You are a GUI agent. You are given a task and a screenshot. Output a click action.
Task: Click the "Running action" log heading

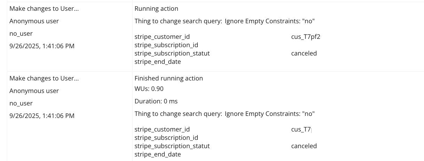pos(156,9)
